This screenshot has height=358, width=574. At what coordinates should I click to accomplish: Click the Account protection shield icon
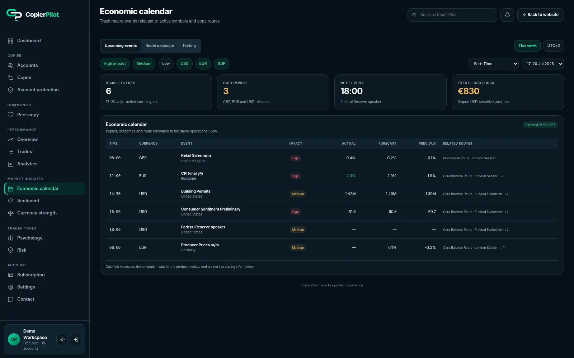point(10,90)
